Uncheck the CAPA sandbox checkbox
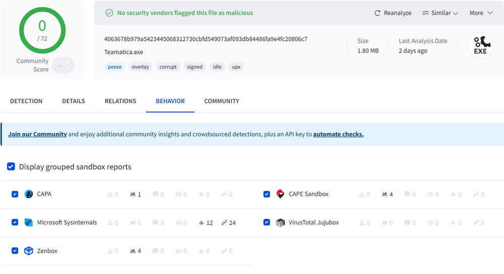This screenshot has width=504, height=274. [x=15, y=194]
